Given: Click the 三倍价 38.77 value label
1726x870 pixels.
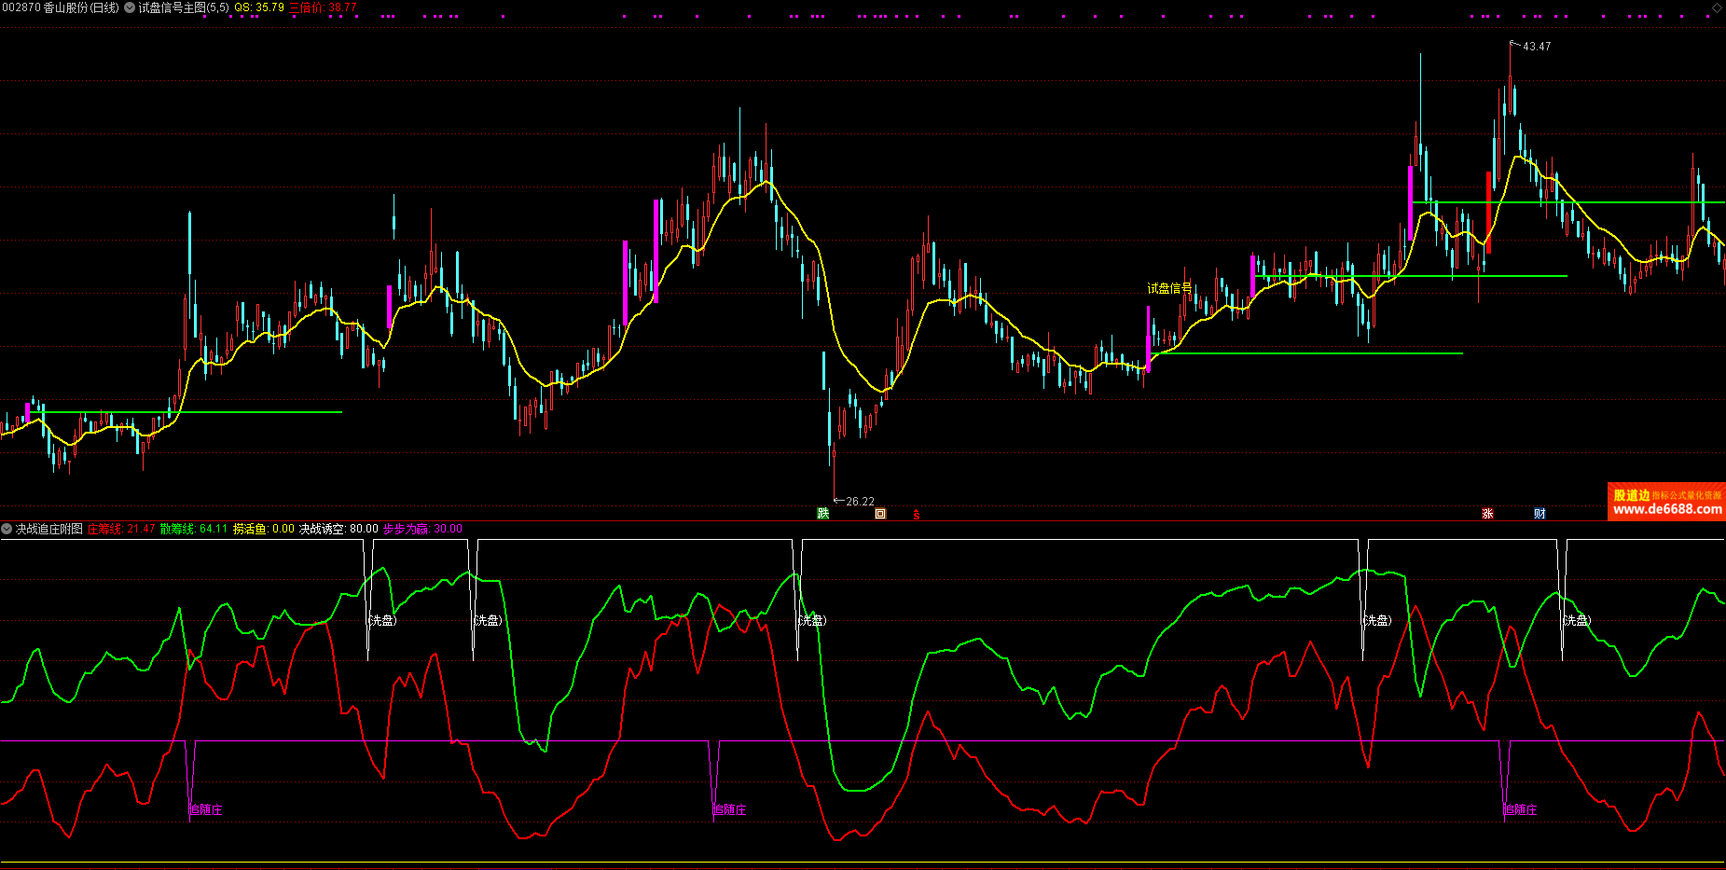Looking at the screenshot, I should pos(323,7).
